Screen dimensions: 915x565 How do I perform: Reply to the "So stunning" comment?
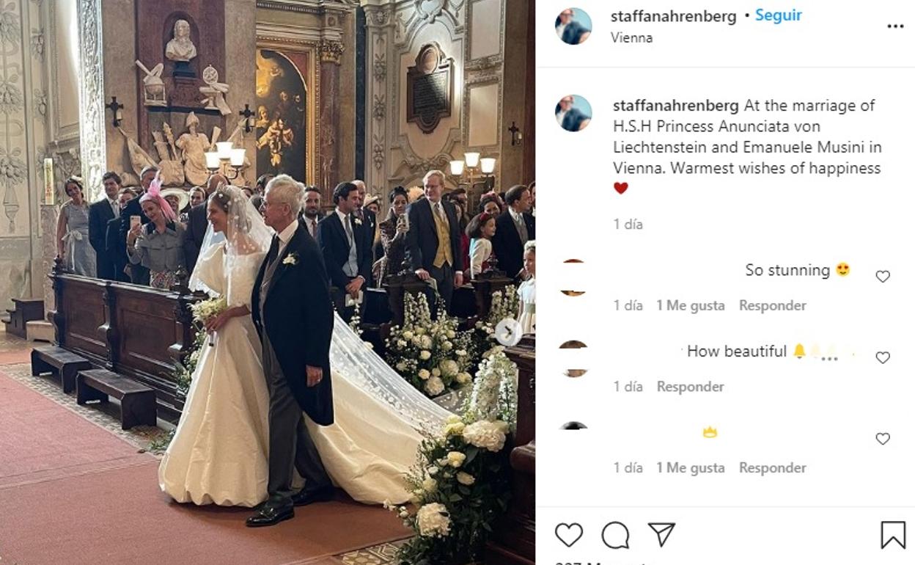(772, 305)
